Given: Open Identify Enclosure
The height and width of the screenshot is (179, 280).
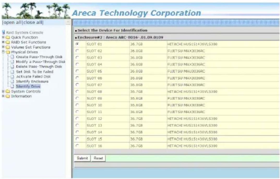Looking at the screenshot, I should click(x=32, y=82).
